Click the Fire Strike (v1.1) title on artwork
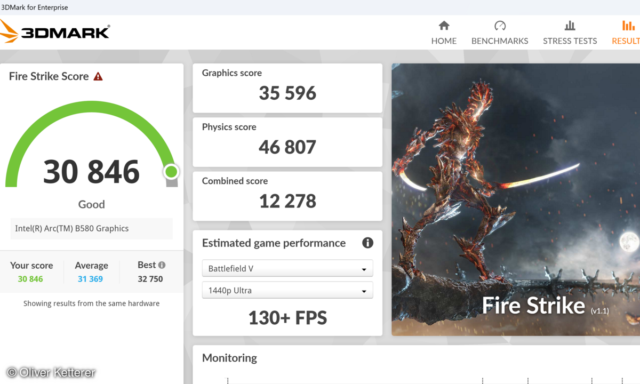Viewport: 640px width, 384px height. click(x=545, y=306)
